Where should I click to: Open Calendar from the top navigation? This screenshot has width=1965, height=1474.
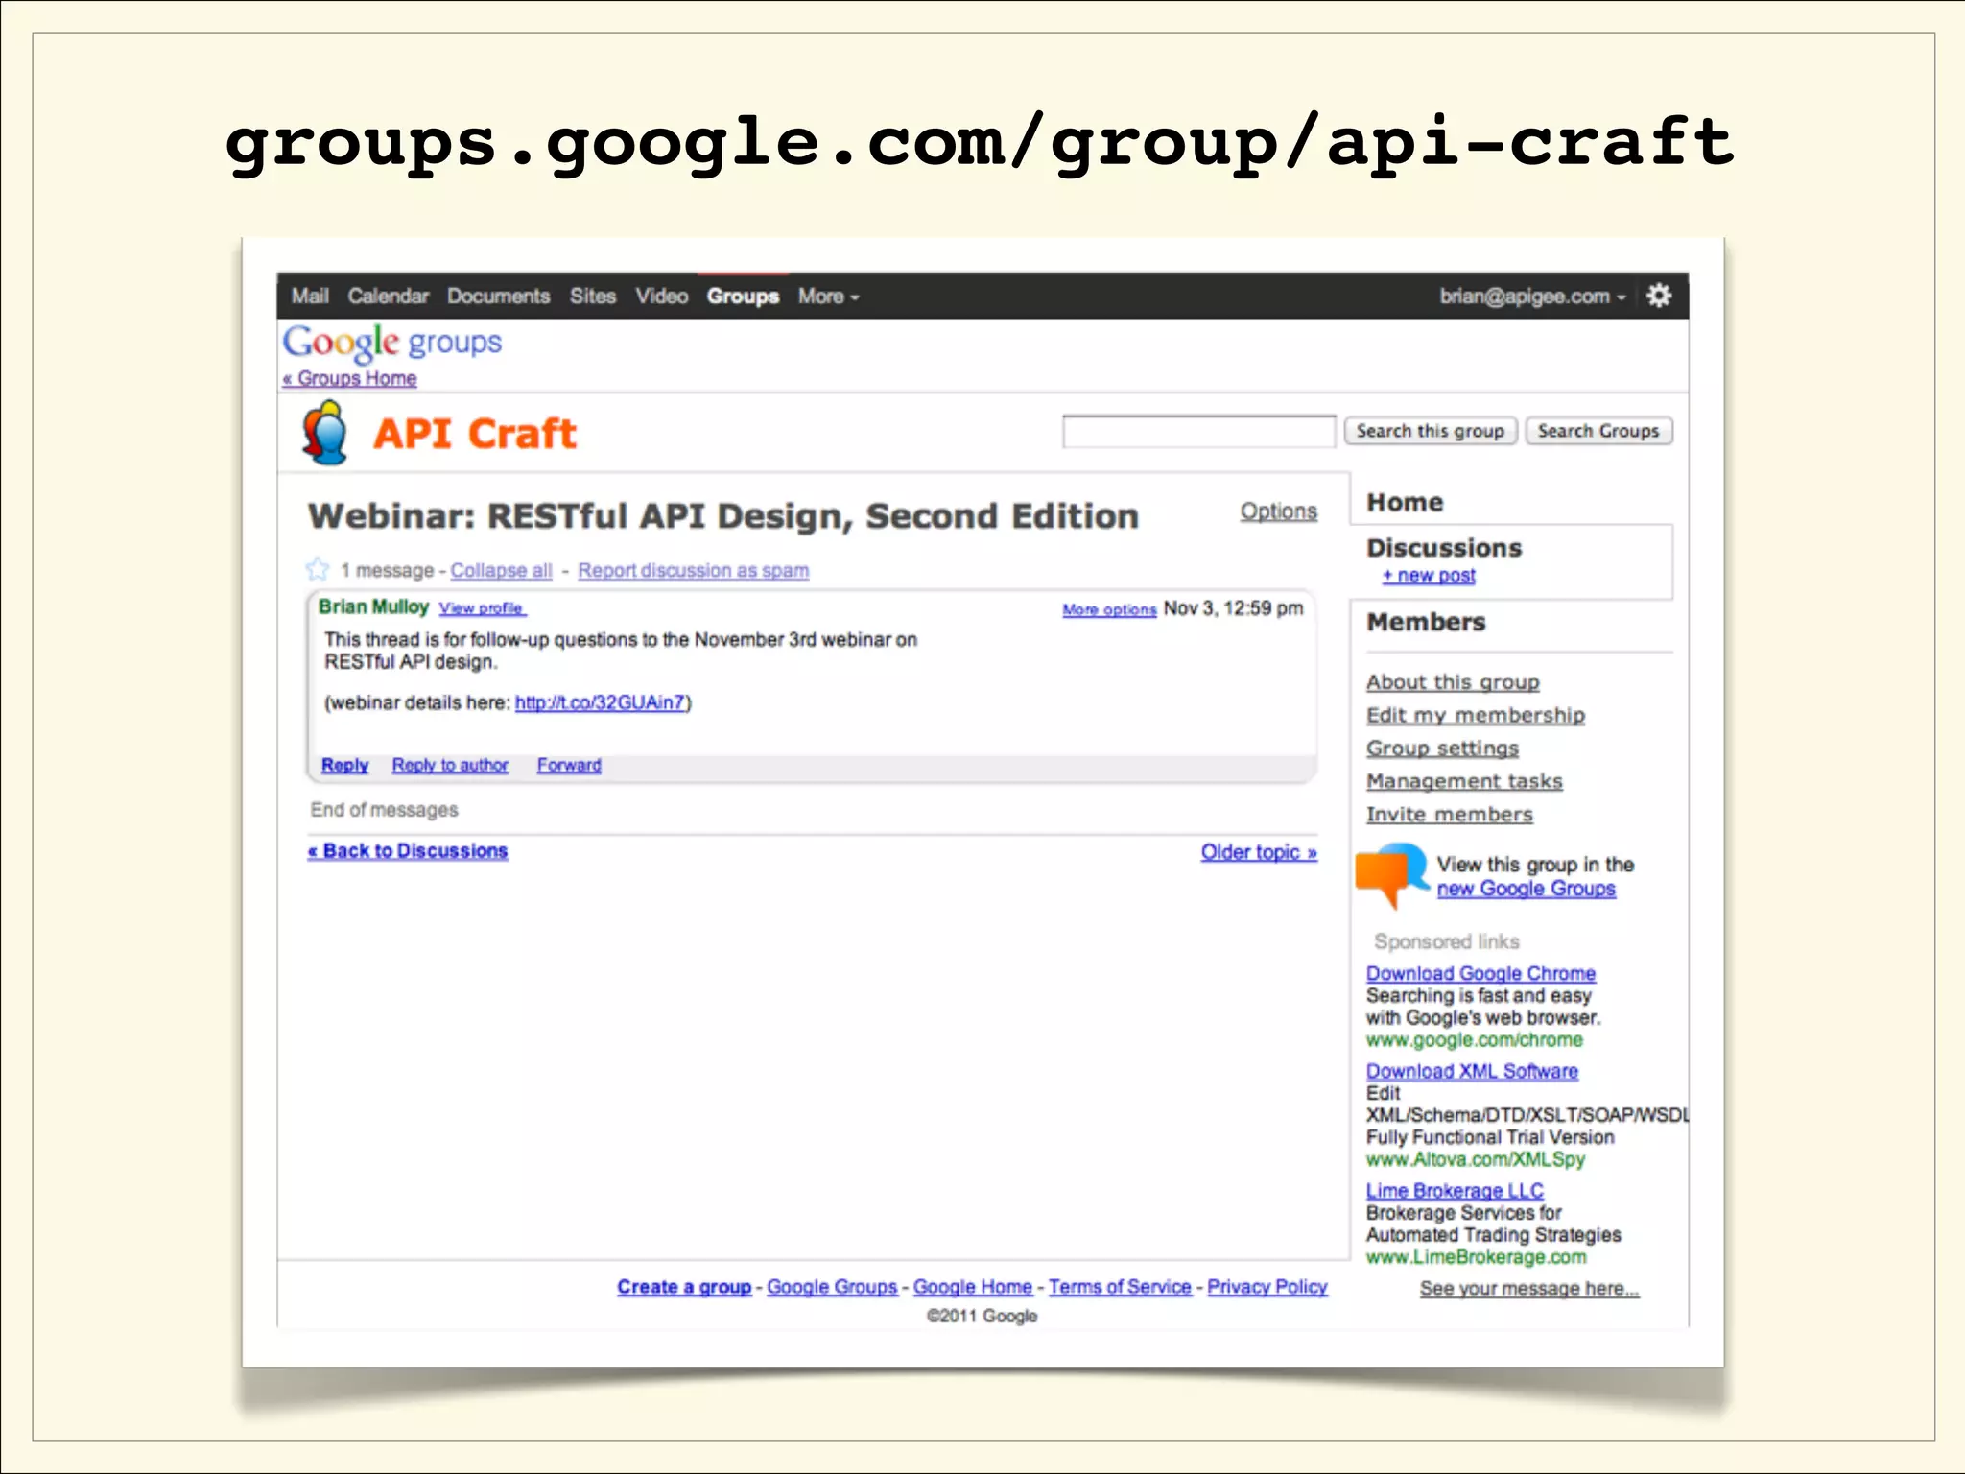(388, 297)
